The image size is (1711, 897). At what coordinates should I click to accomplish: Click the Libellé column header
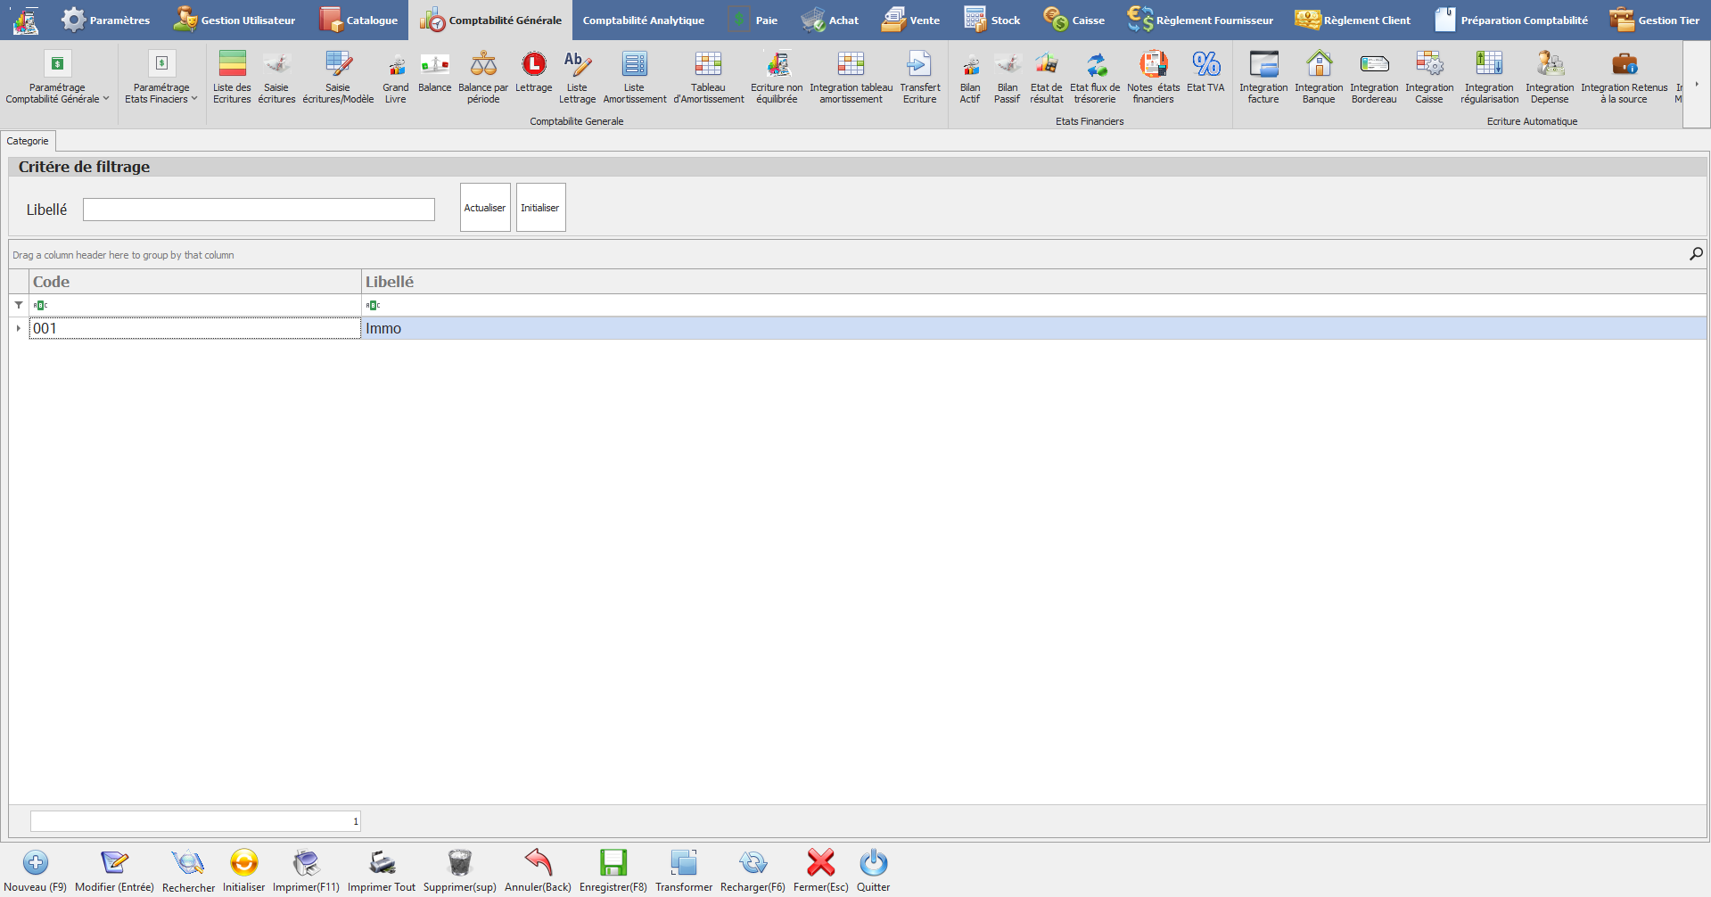[x=1034, y=282]
